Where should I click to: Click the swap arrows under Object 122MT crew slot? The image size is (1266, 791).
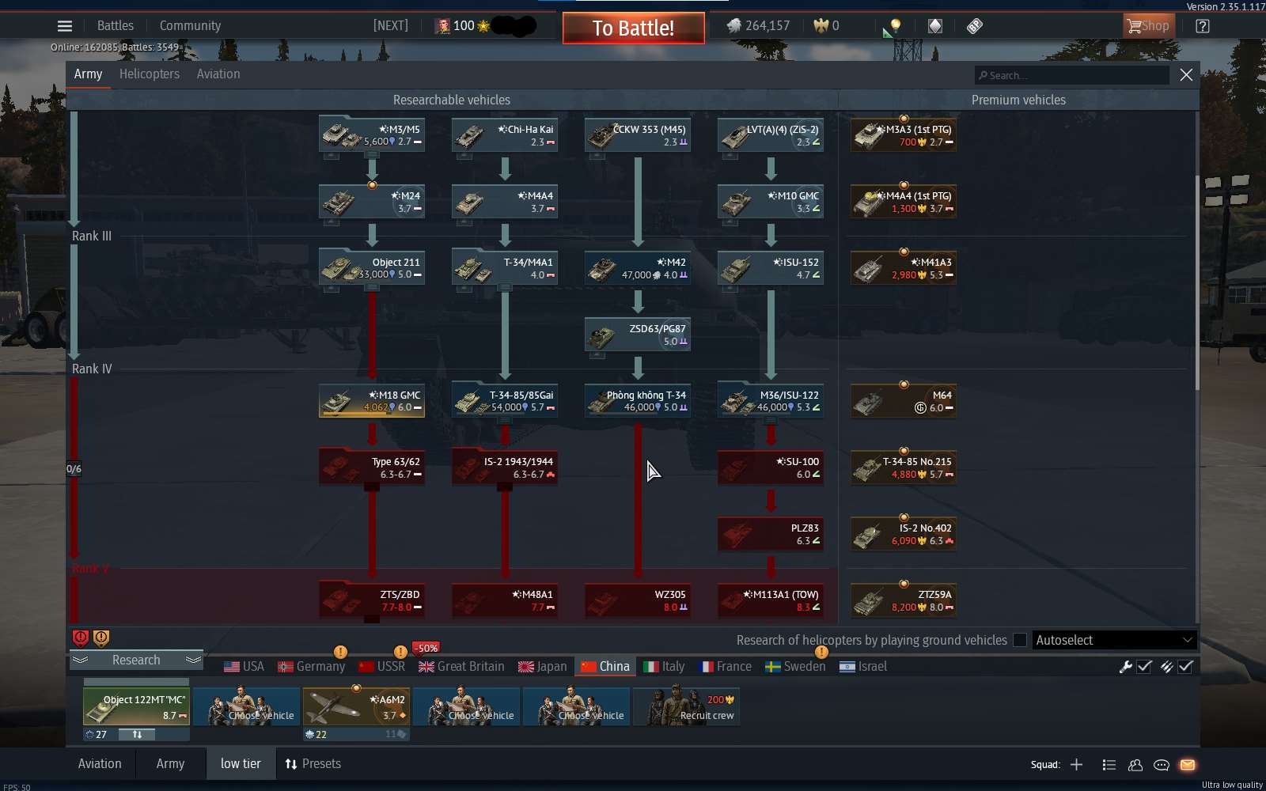(x=137, y=734)
